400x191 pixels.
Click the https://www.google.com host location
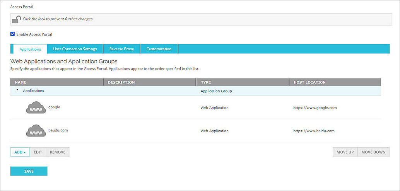(315, 107)
